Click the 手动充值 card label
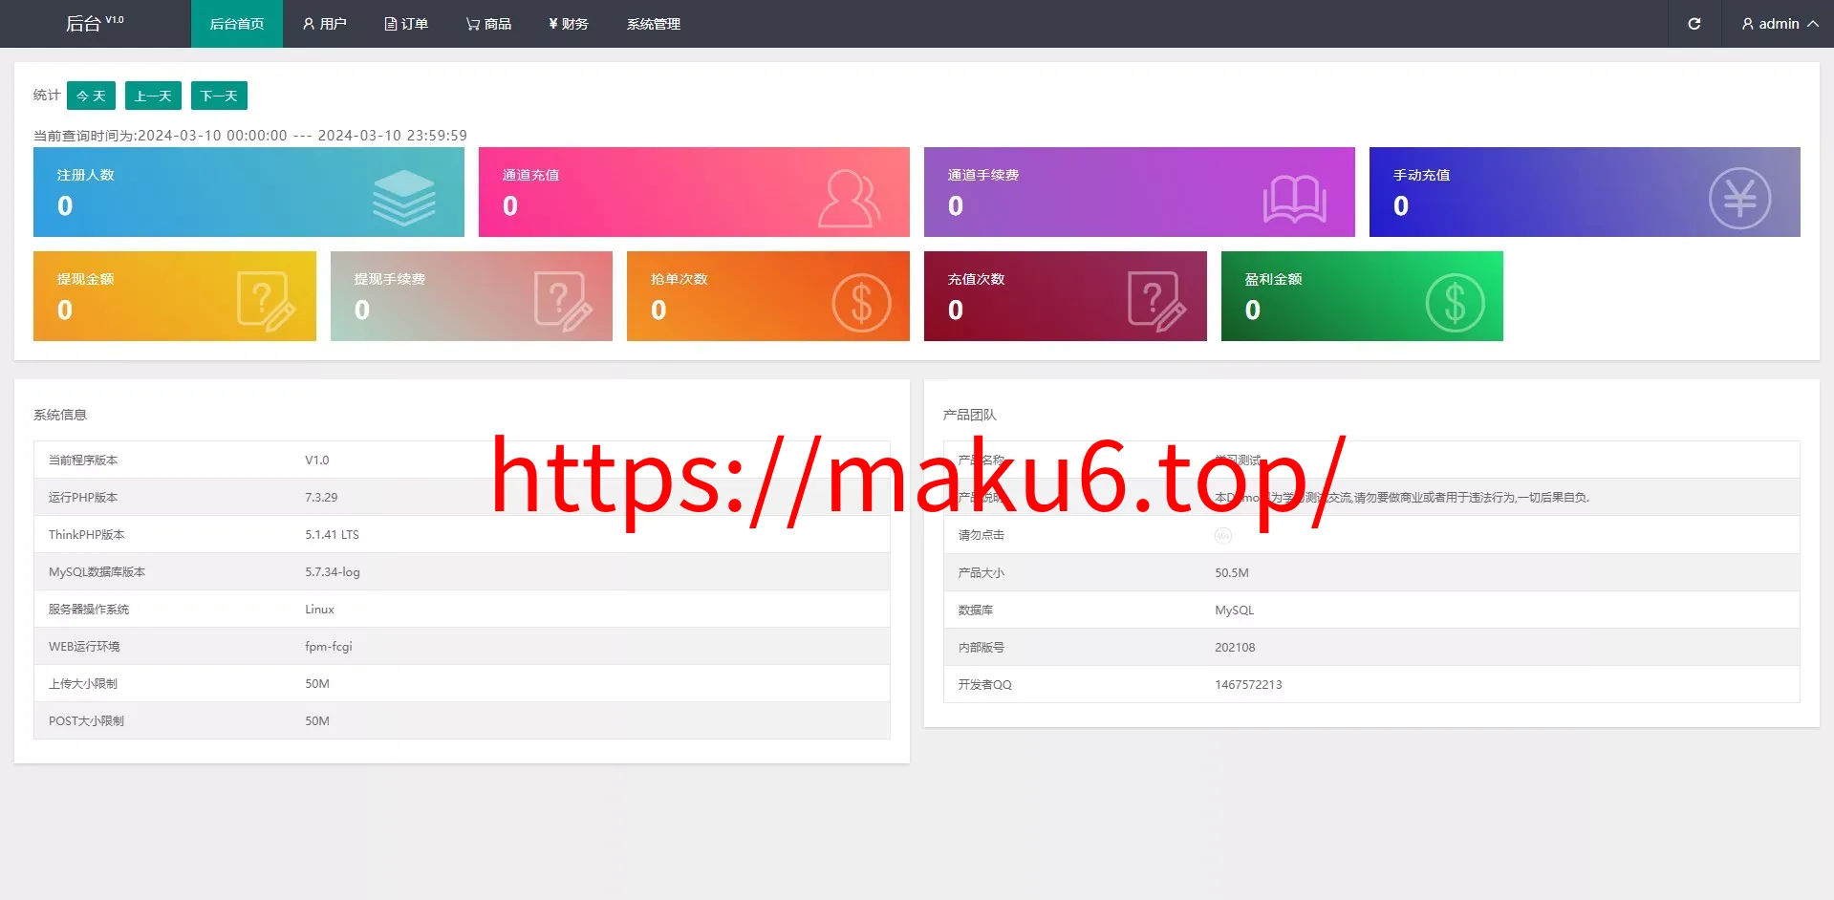The image size is (1834, 900). (x=1421, y=175)
